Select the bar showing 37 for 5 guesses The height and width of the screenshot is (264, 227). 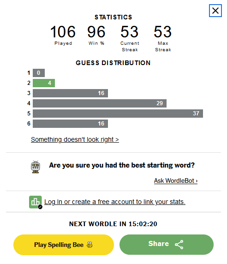click(118, 114)
